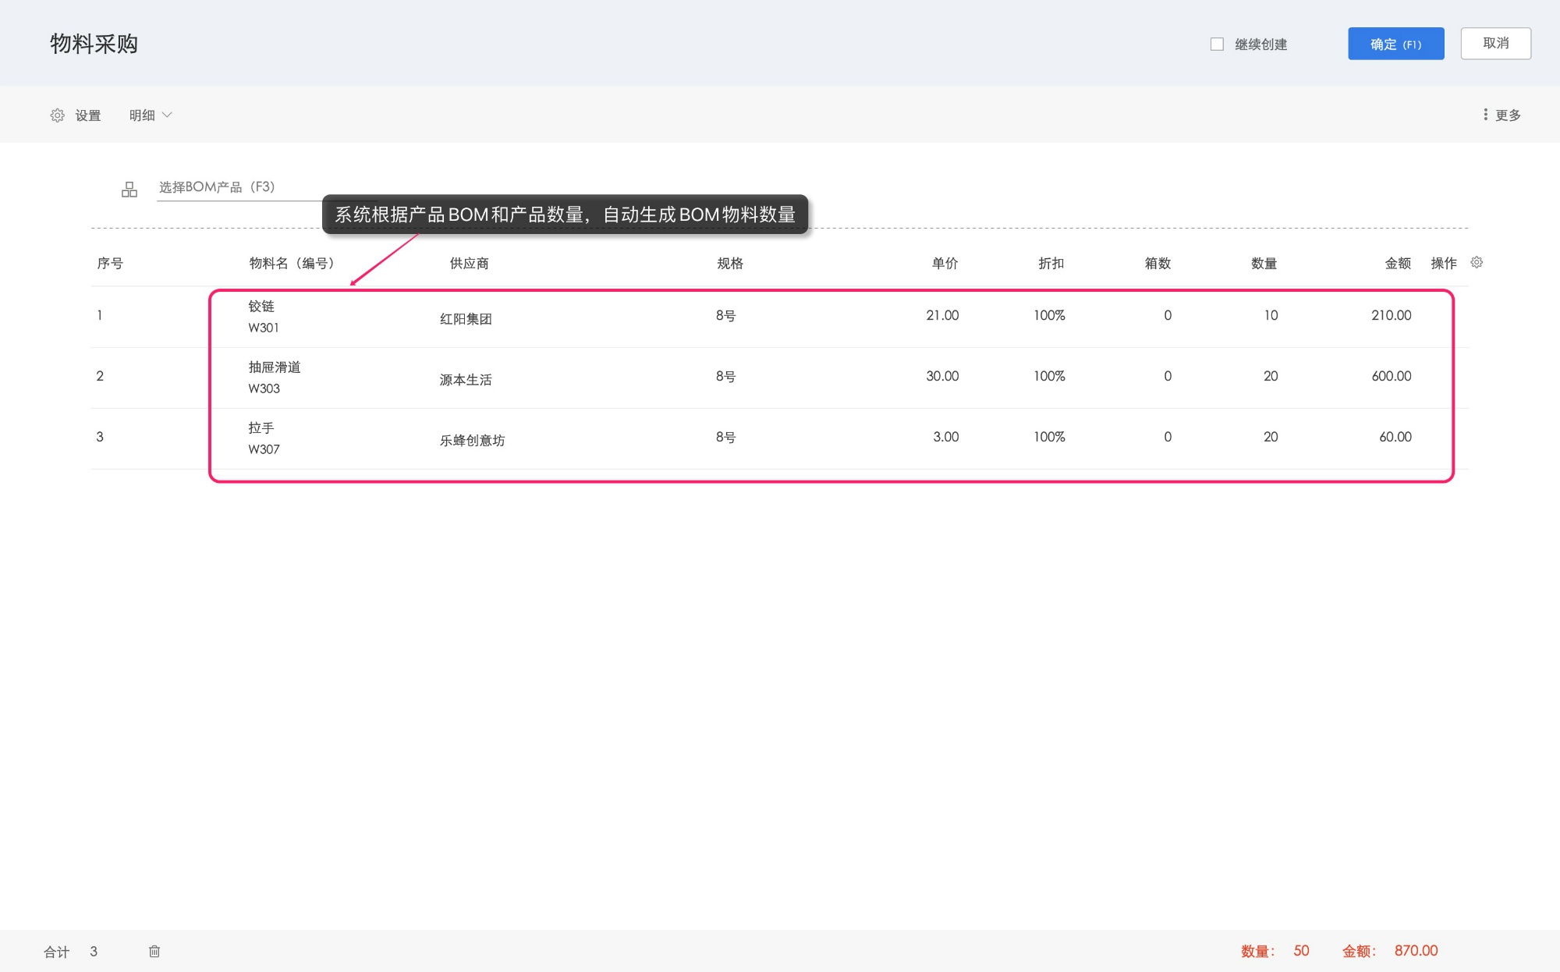Select the 铰链 W301 material row
Viewport: 1560px width, 972px height.
pos(262,316)
